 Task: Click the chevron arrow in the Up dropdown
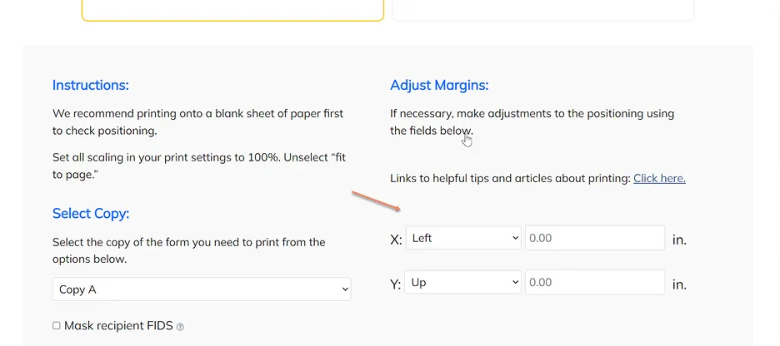click(x=515, y=283)
